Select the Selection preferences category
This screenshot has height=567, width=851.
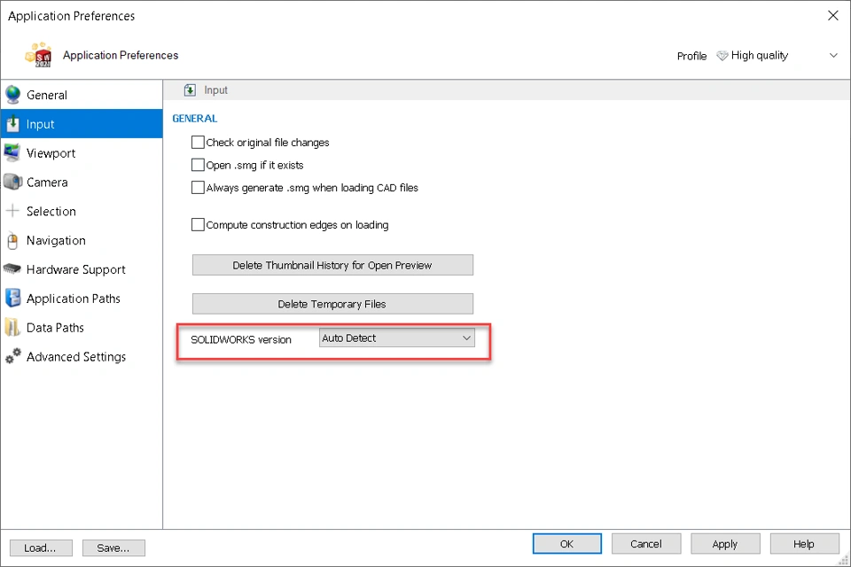point(51,212)
